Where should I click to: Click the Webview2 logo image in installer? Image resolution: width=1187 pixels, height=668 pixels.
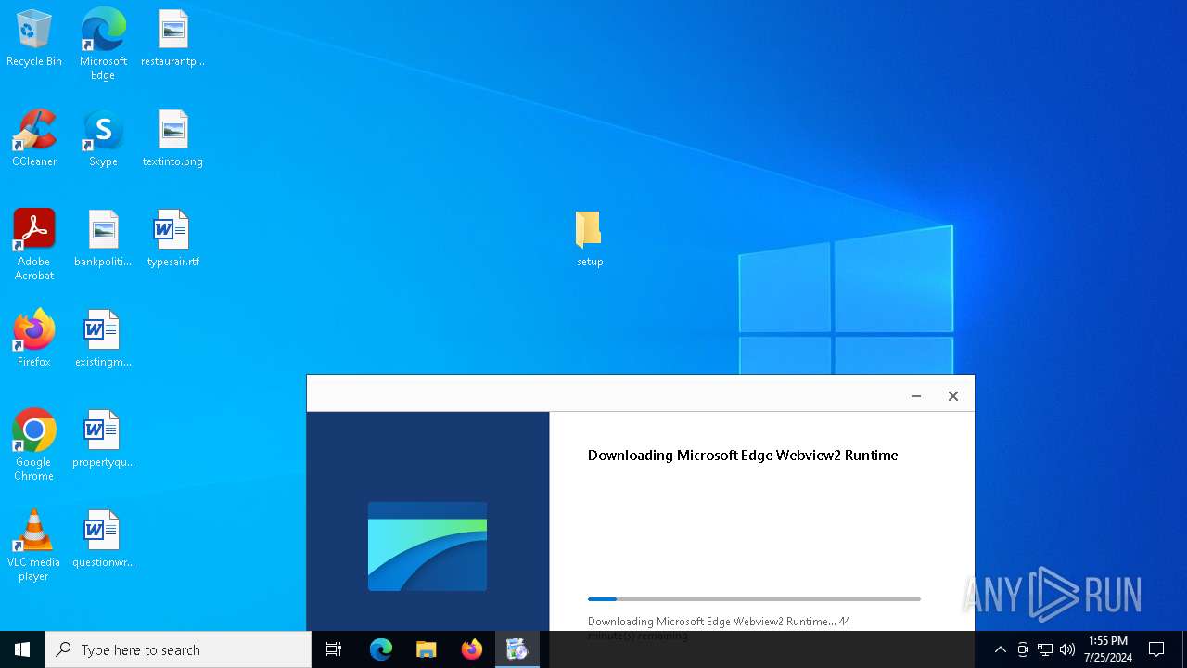[x=428, y=546]
